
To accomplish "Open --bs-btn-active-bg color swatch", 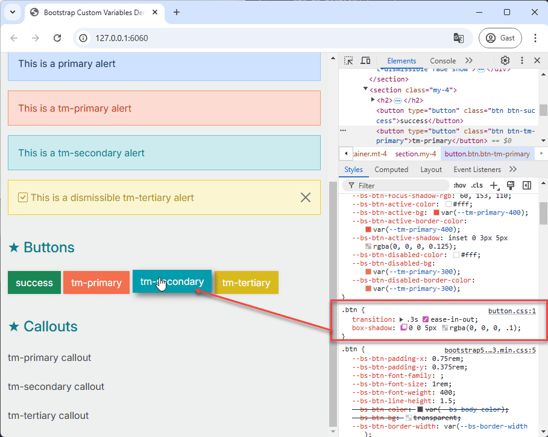I will click(436, 212).
